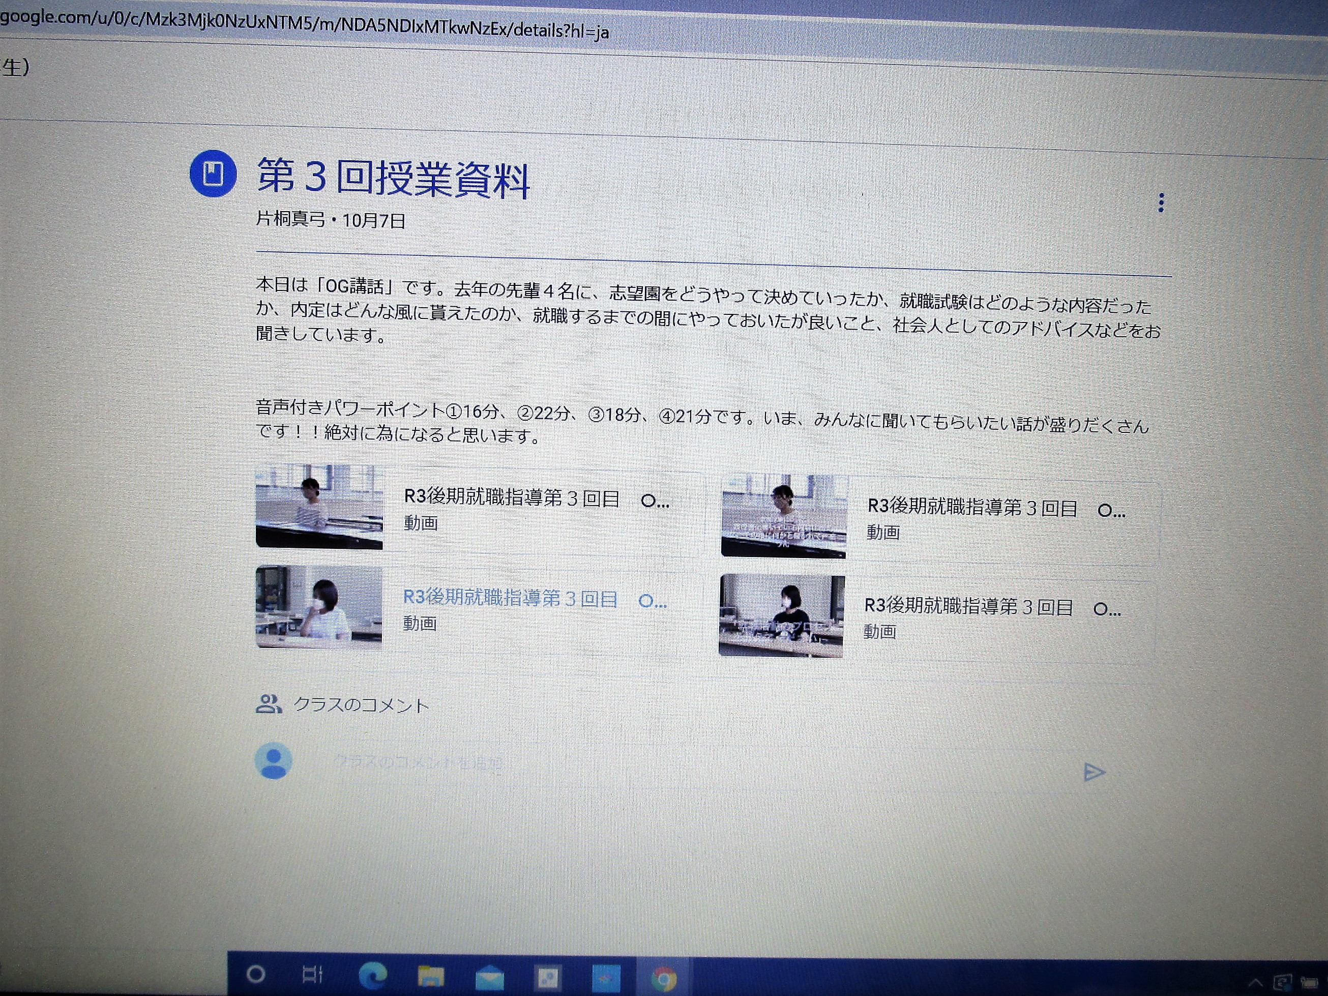The height and width of the screenshot is (996, 1328).
Task: Open the Mail app from the taskbar
Action: (x=490, y=977)
